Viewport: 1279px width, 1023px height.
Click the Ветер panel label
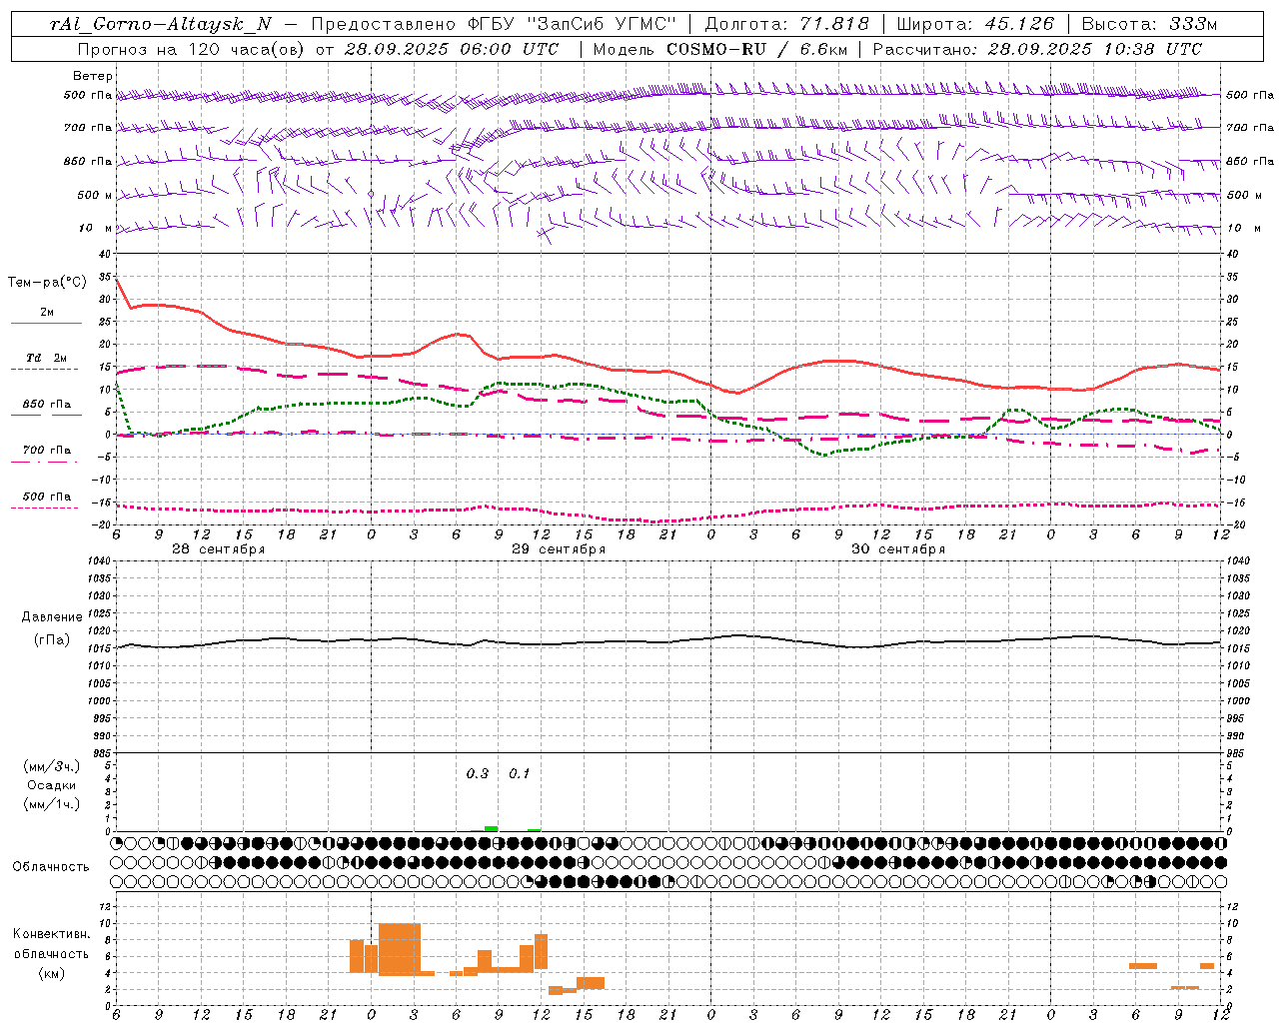[x=93, y=76]
